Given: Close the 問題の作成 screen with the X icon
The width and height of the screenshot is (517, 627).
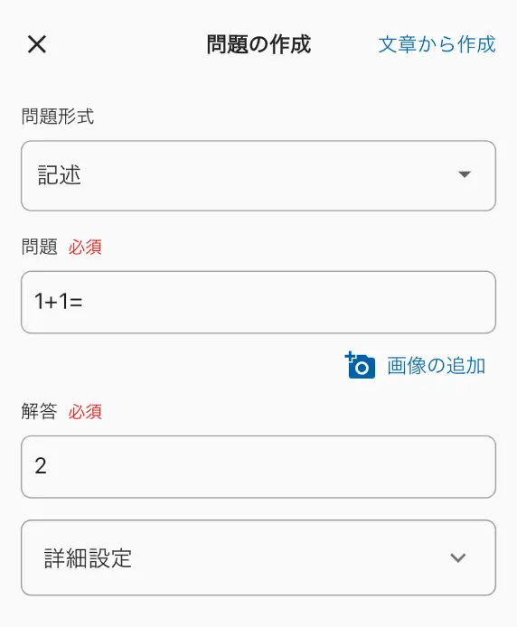Looking at the screenshot, I should (x=37, y=44).
